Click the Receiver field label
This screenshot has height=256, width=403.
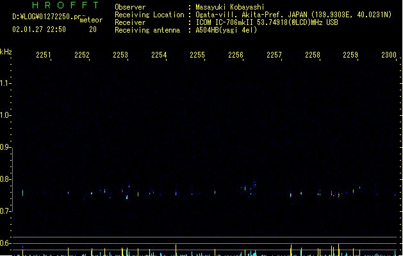pyautogui.click(x=130, y=22)
